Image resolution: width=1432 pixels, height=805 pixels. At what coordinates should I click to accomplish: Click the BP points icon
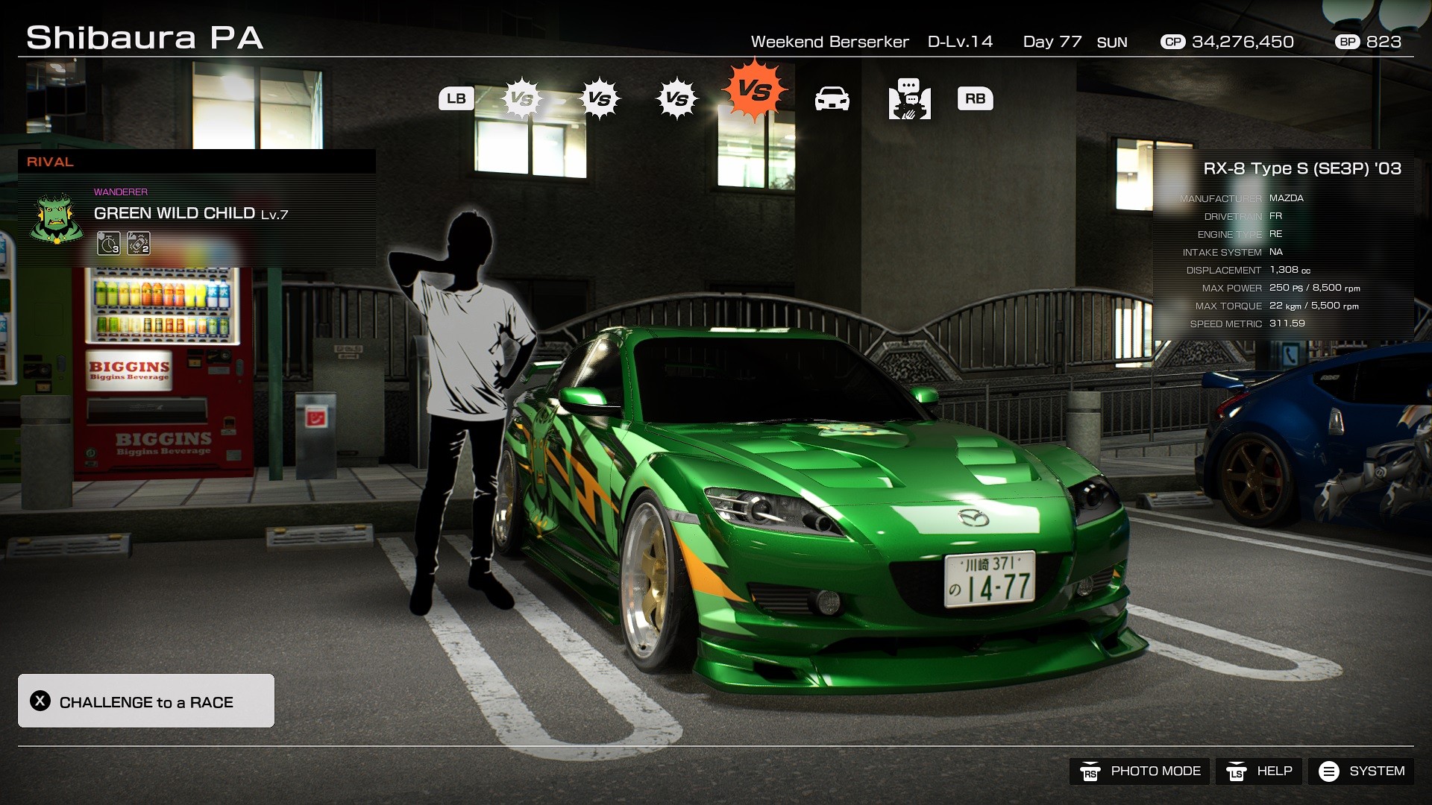1348,42
